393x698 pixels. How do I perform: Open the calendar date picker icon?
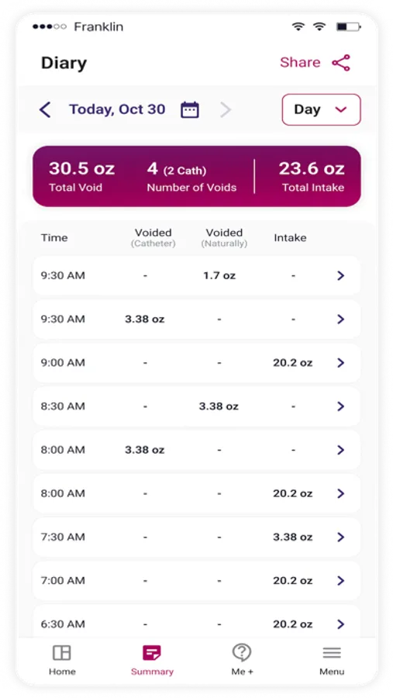190,109
